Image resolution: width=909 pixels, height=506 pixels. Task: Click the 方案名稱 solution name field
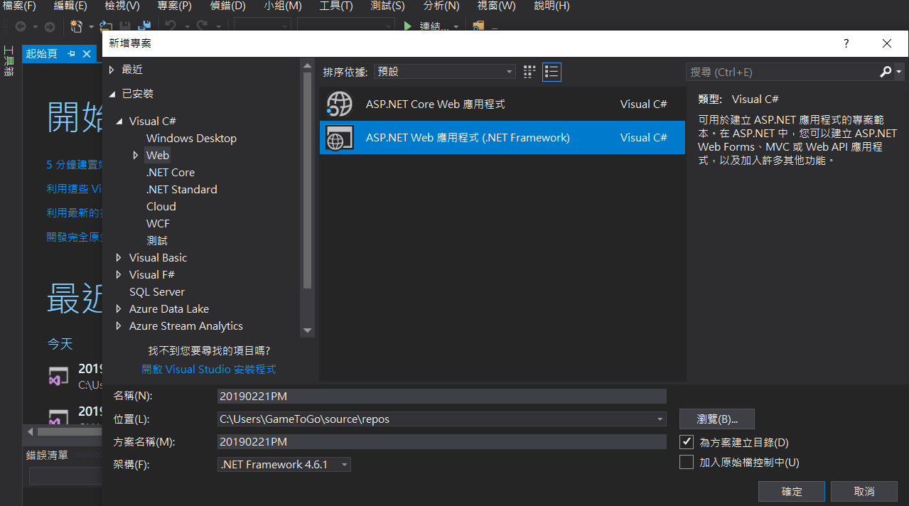click(x=442, y=441)
